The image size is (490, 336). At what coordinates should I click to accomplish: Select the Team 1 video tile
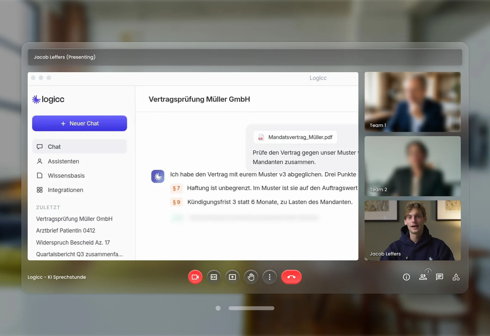(413, 102)
